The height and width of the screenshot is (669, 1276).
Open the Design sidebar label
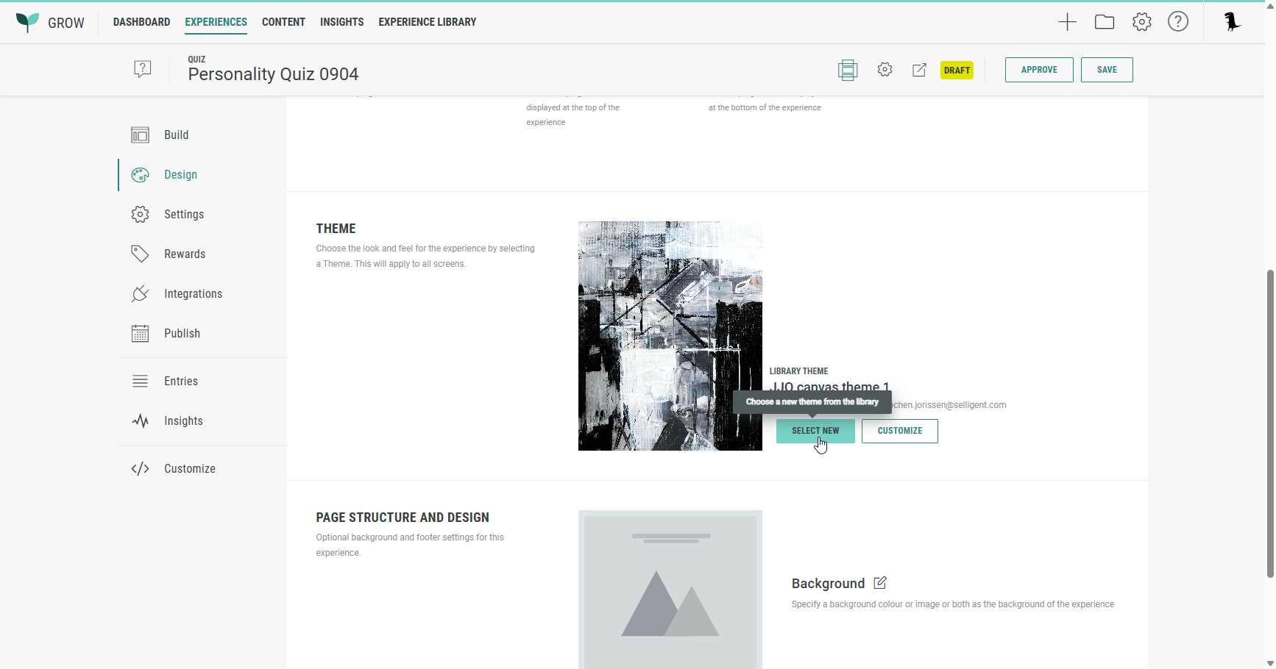click(180, 175)
